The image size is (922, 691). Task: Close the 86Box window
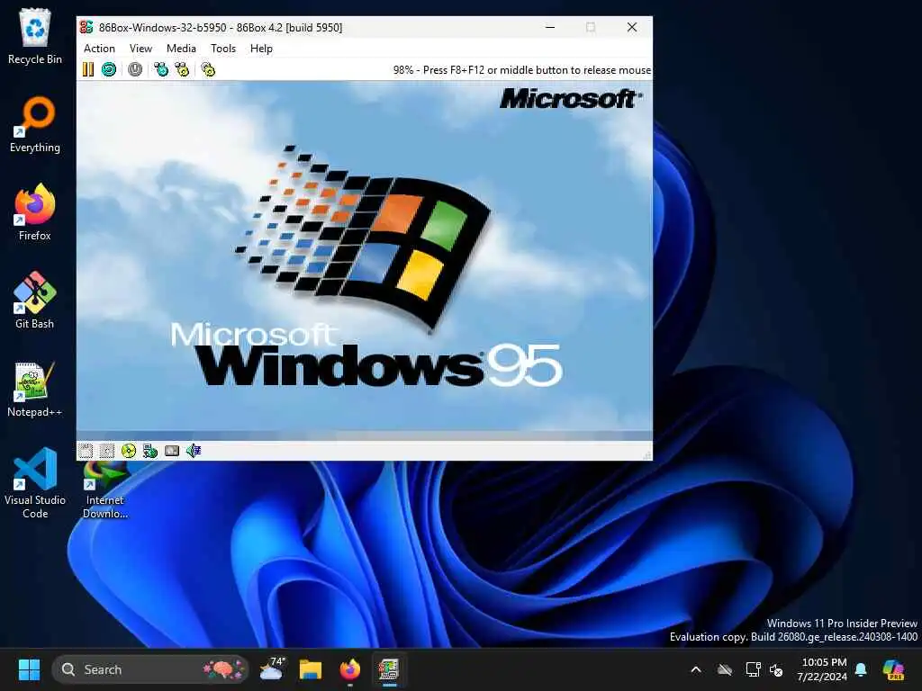tap(632, 27)
